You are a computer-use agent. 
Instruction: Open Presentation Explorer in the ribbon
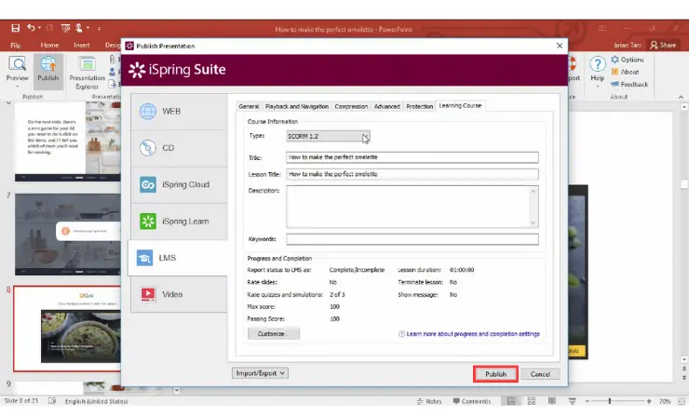point(87,73)
